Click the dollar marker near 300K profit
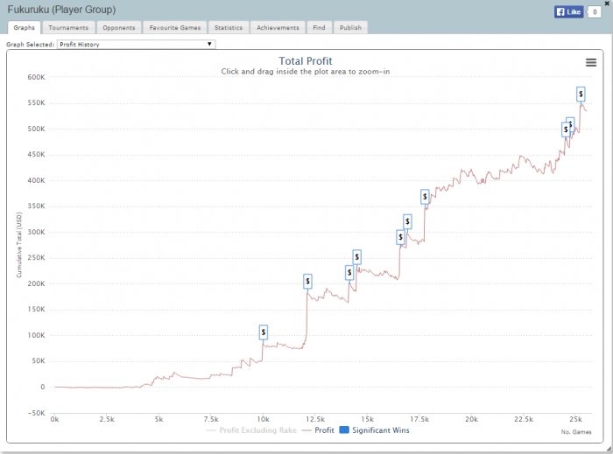The width and height of the screenshot is (613, 454). (407, 221)
